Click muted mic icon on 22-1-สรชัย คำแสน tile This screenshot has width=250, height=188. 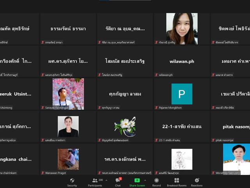pos(156,140)
